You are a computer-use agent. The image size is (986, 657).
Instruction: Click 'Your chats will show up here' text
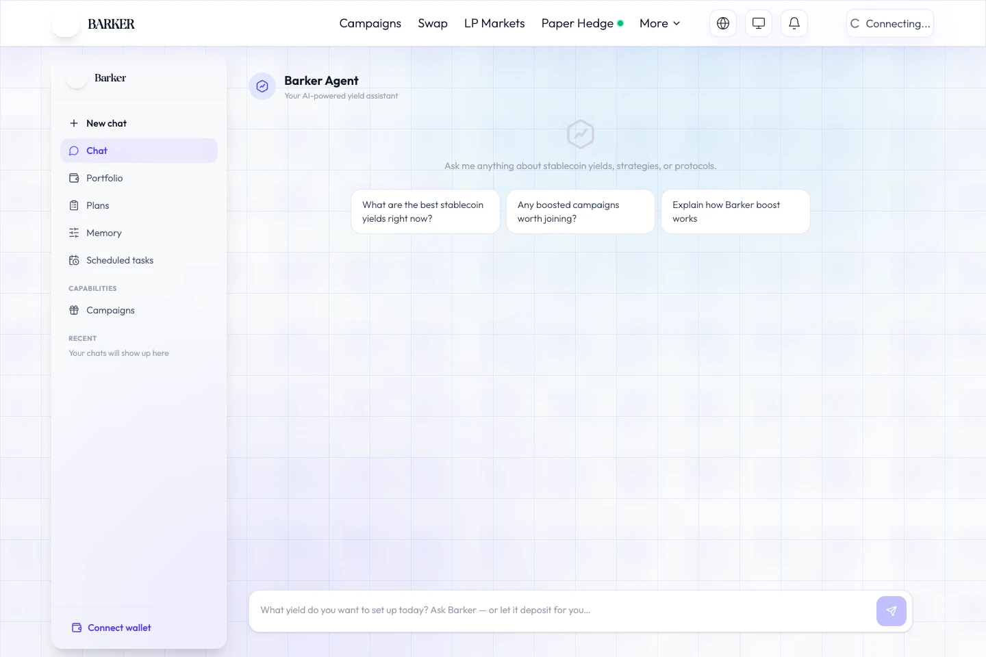coord(118,353)
